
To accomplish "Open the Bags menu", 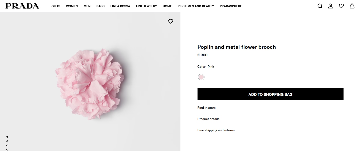I will pos(100,6).
